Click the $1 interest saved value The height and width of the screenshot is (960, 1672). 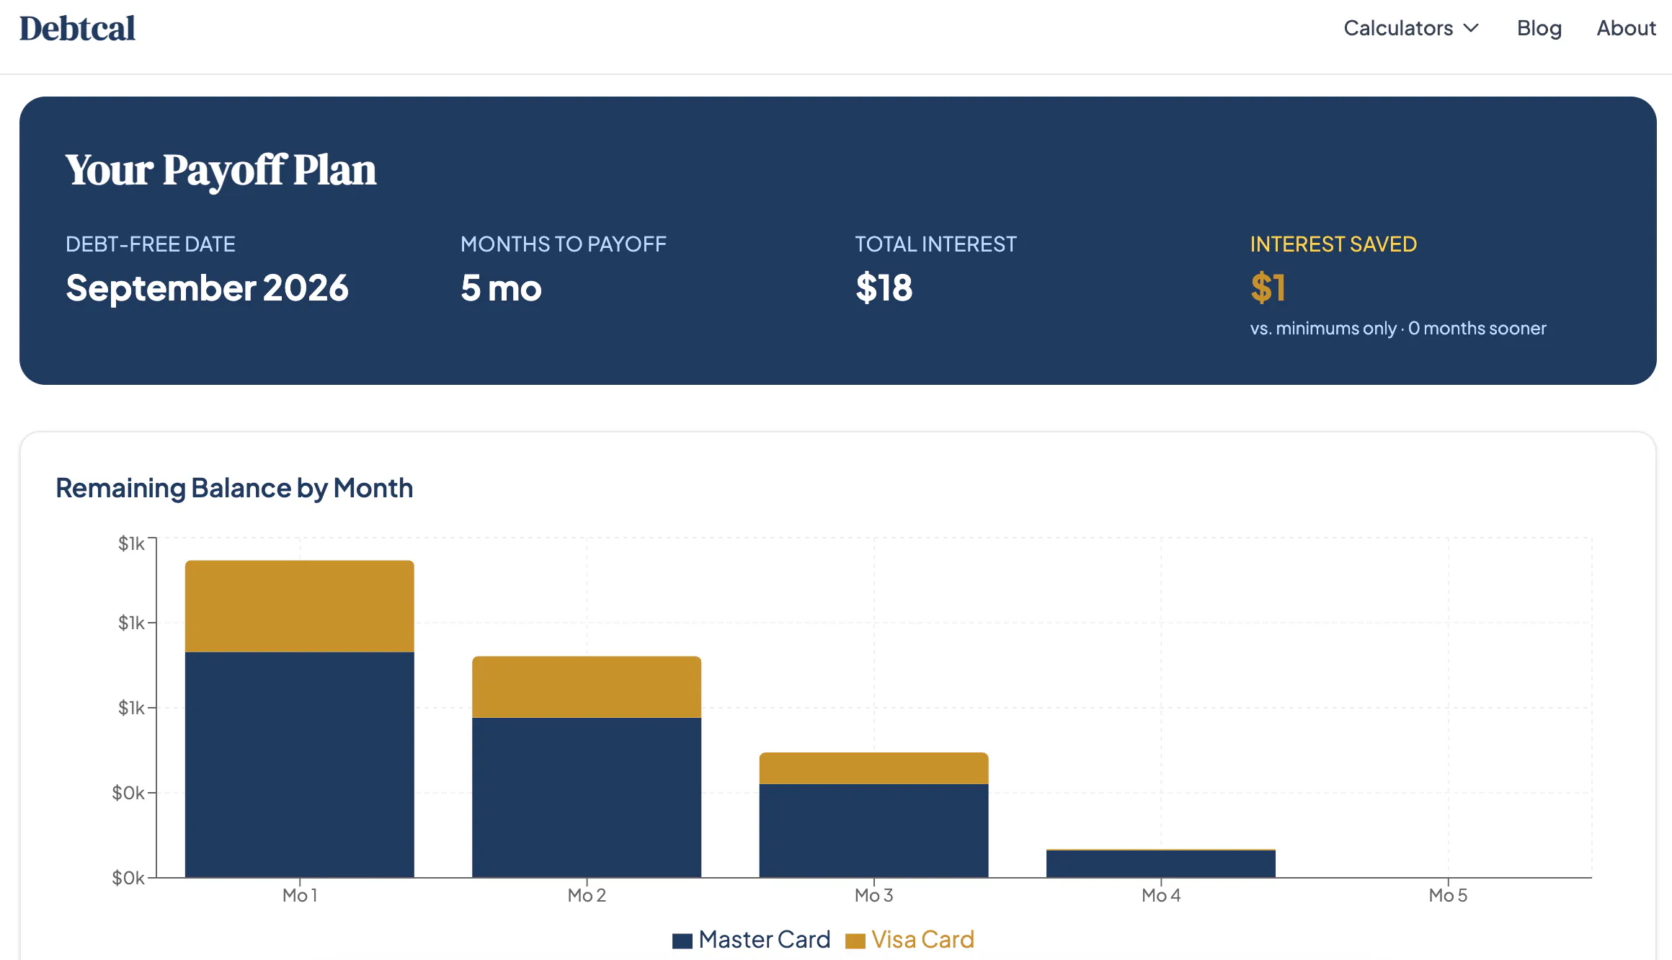coord(1268,288)
